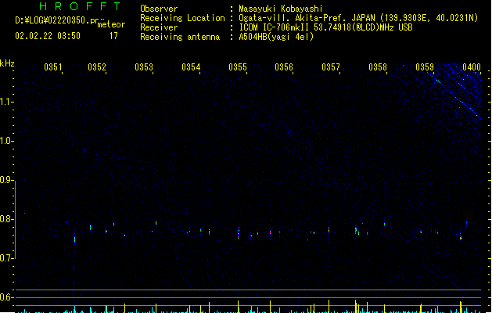The width and height of the screenshot is (492, 313).
Task: Click the 'meteor' label
Action: pyautogui.click(x=111, y=24)
